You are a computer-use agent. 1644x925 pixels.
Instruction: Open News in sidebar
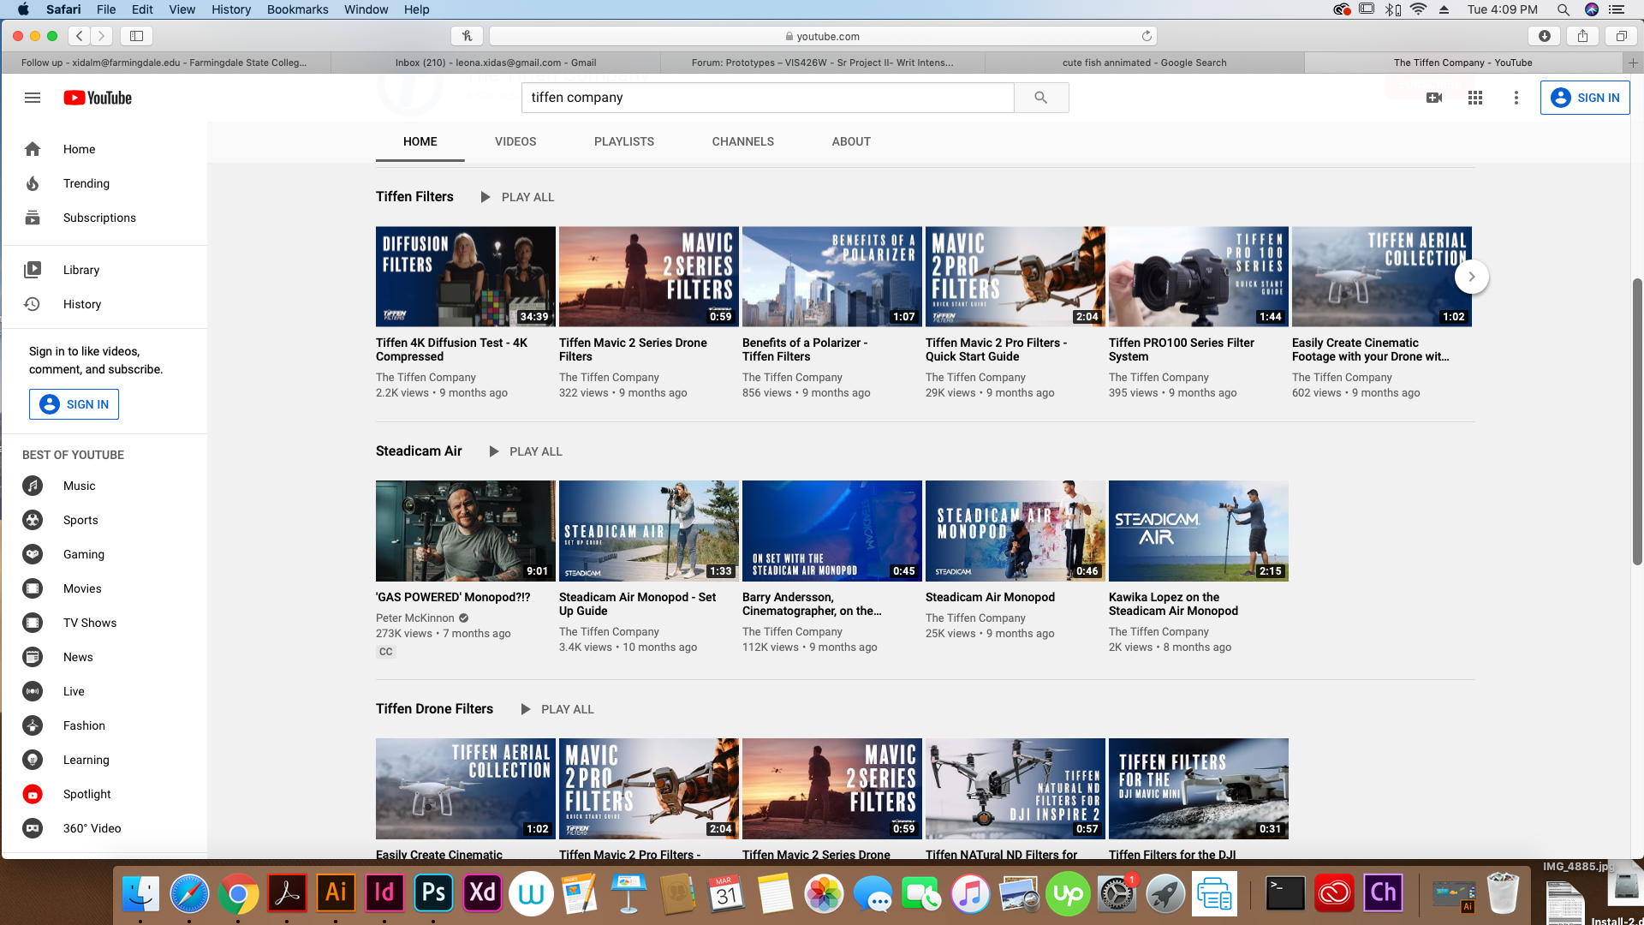pos(104,657)
